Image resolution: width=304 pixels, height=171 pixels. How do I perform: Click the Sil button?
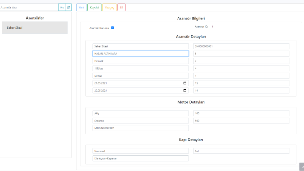[122, 7]
